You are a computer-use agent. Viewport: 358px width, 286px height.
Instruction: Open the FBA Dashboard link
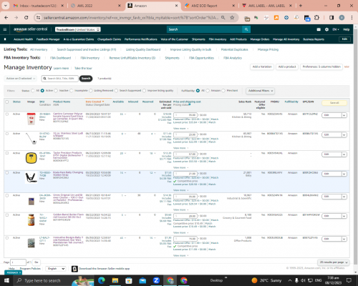[x=60, y=58]
